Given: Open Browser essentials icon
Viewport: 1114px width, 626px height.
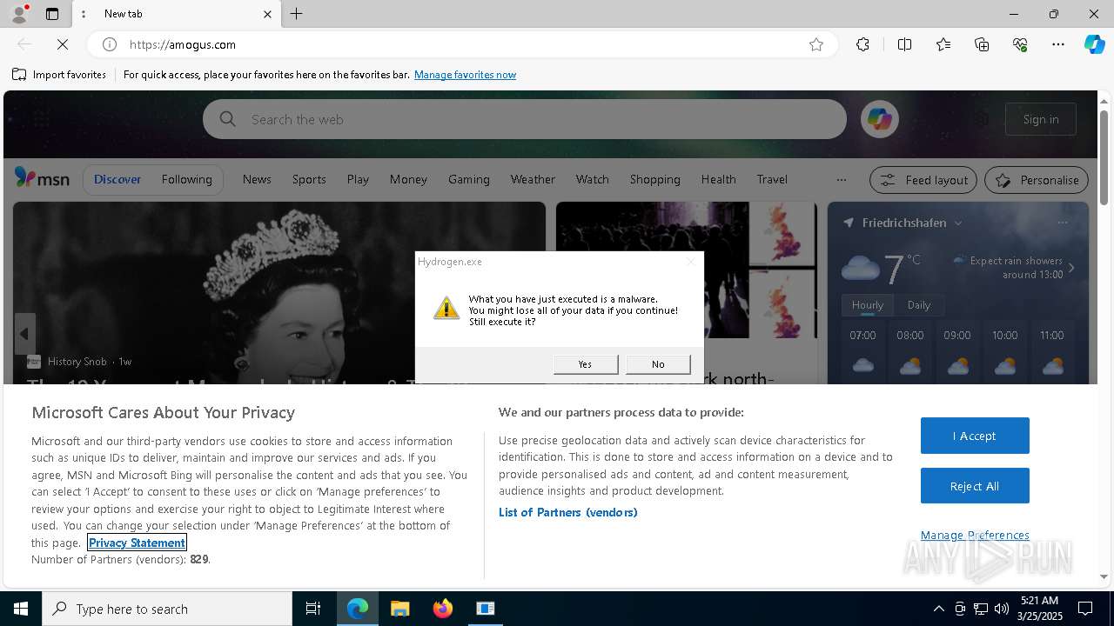Looking at the screenshot, I should [x=1020, y=44].
